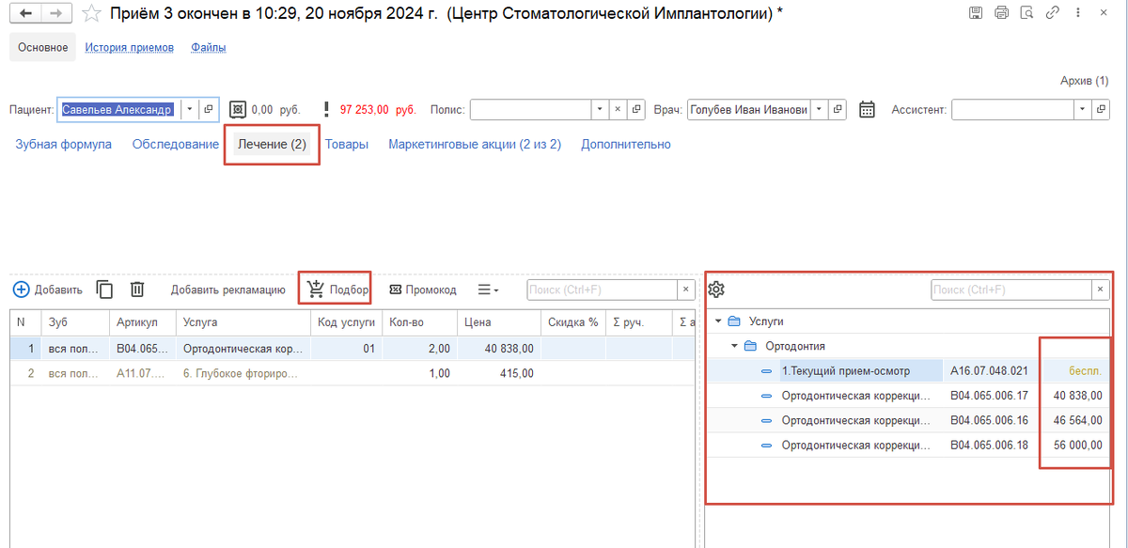Image resolution: width=1128 pixels, height=548 pixels.
Task: Collapse the Ортодонтия tree folder
Action: (735, 346)
